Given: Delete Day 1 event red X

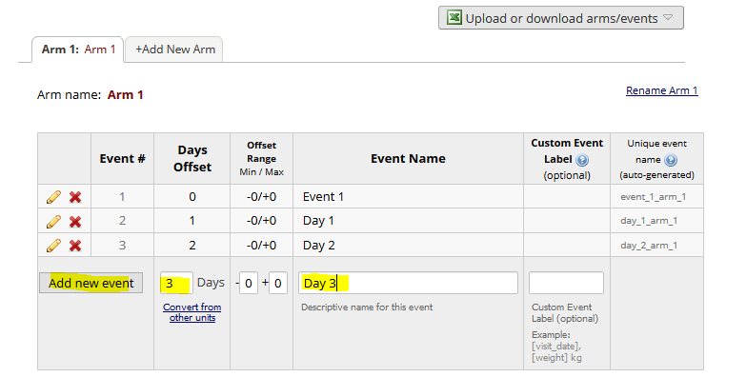Looking at the screenshot, I should [x=75, y=222].
